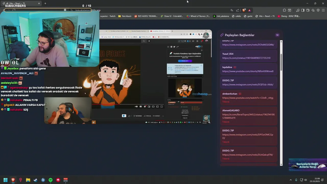Open the browser hamburger menu

point(323,10)
